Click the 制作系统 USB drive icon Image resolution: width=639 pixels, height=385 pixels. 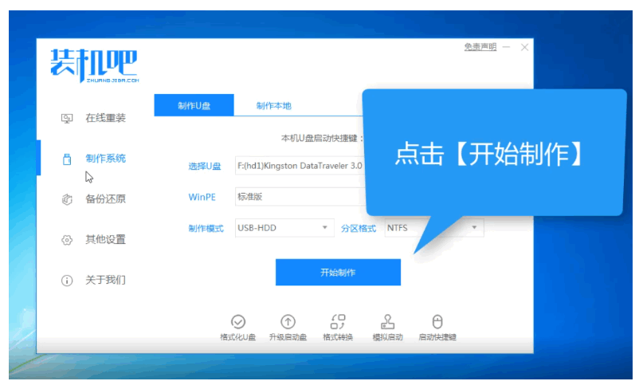pos(67,159)
